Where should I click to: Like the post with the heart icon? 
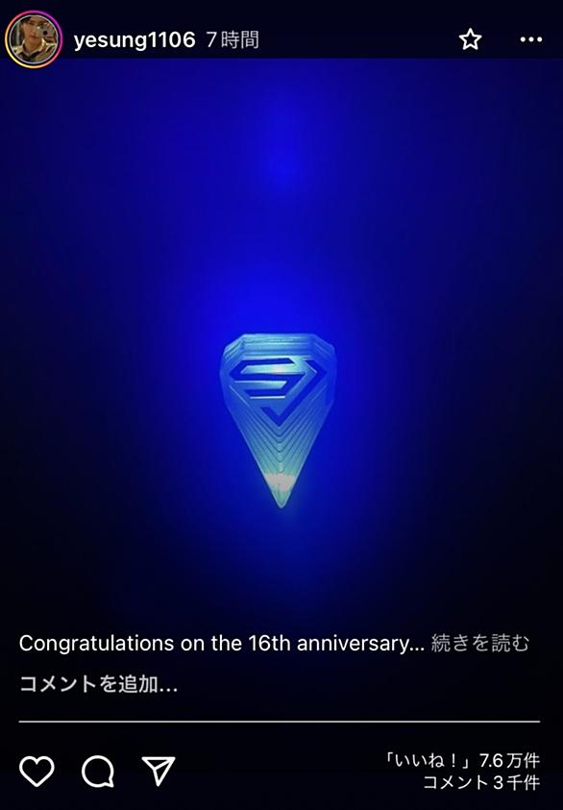pyautogui.click(x=37, y=771)
